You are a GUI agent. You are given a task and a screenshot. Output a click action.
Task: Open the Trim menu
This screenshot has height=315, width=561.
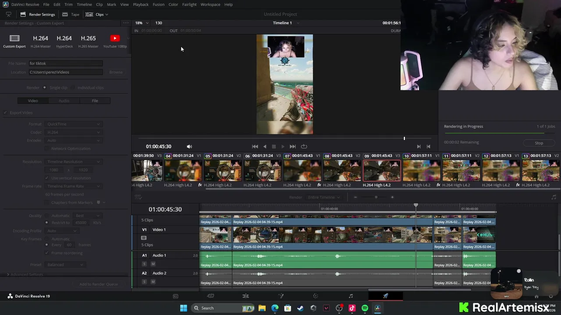68,4
